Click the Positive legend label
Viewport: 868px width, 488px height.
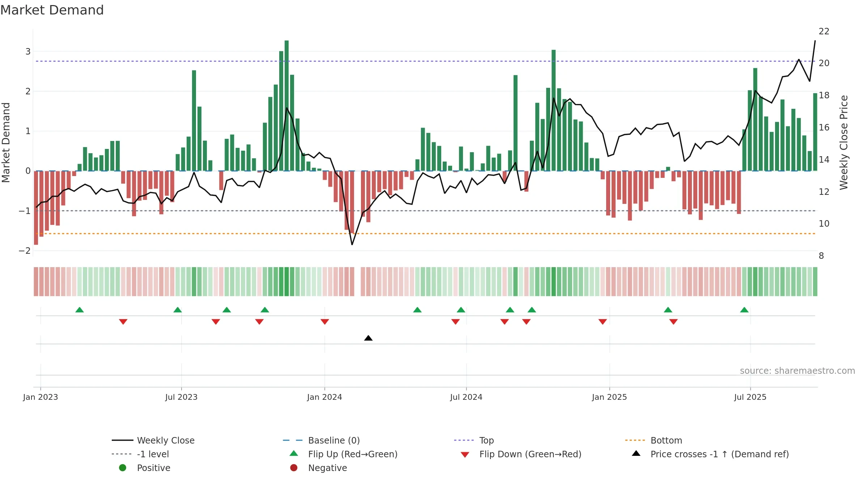pos(154,468)
